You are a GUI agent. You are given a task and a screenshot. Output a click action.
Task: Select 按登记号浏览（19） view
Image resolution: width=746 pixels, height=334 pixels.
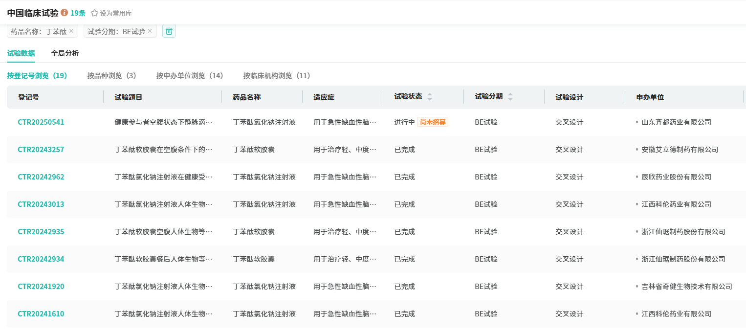tap(37, 76)
